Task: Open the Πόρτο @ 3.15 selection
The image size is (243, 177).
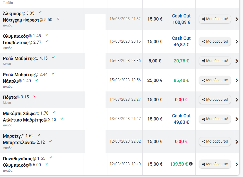Action: 16,97
